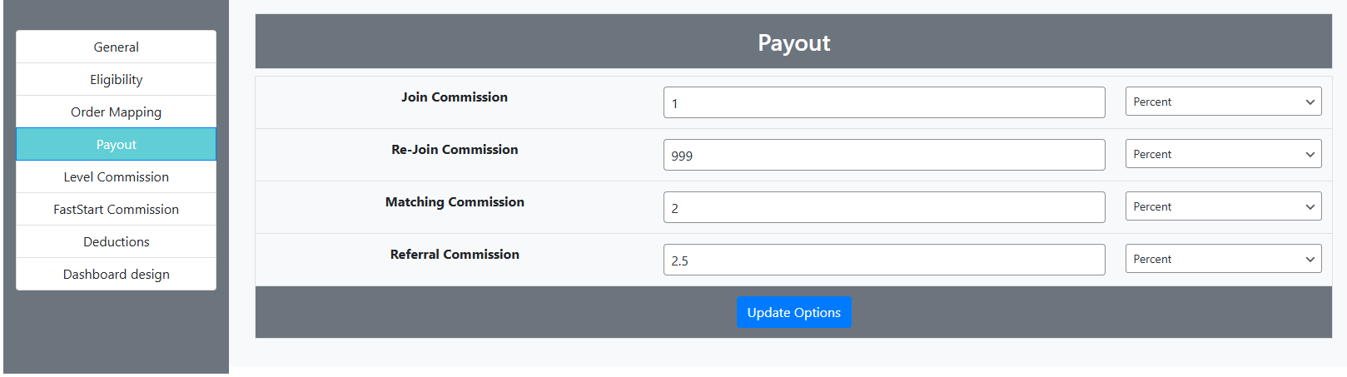Screen dimensions: 1347x377
Task: Expand Referral Commission type dropdown
Action: [x=1222, y=260]
